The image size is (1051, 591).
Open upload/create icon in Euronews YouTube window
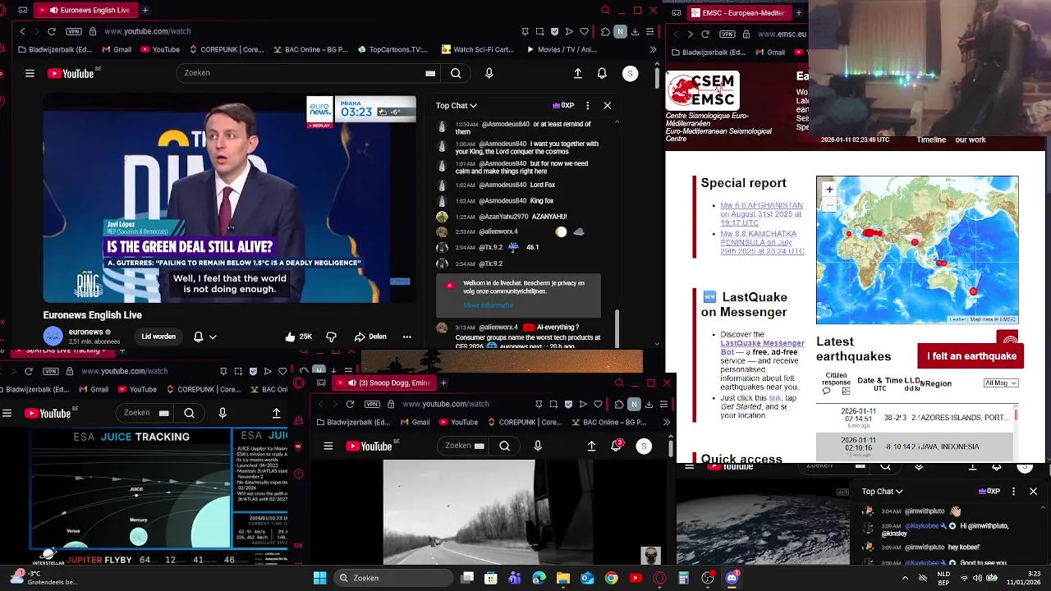coord(578,73)
